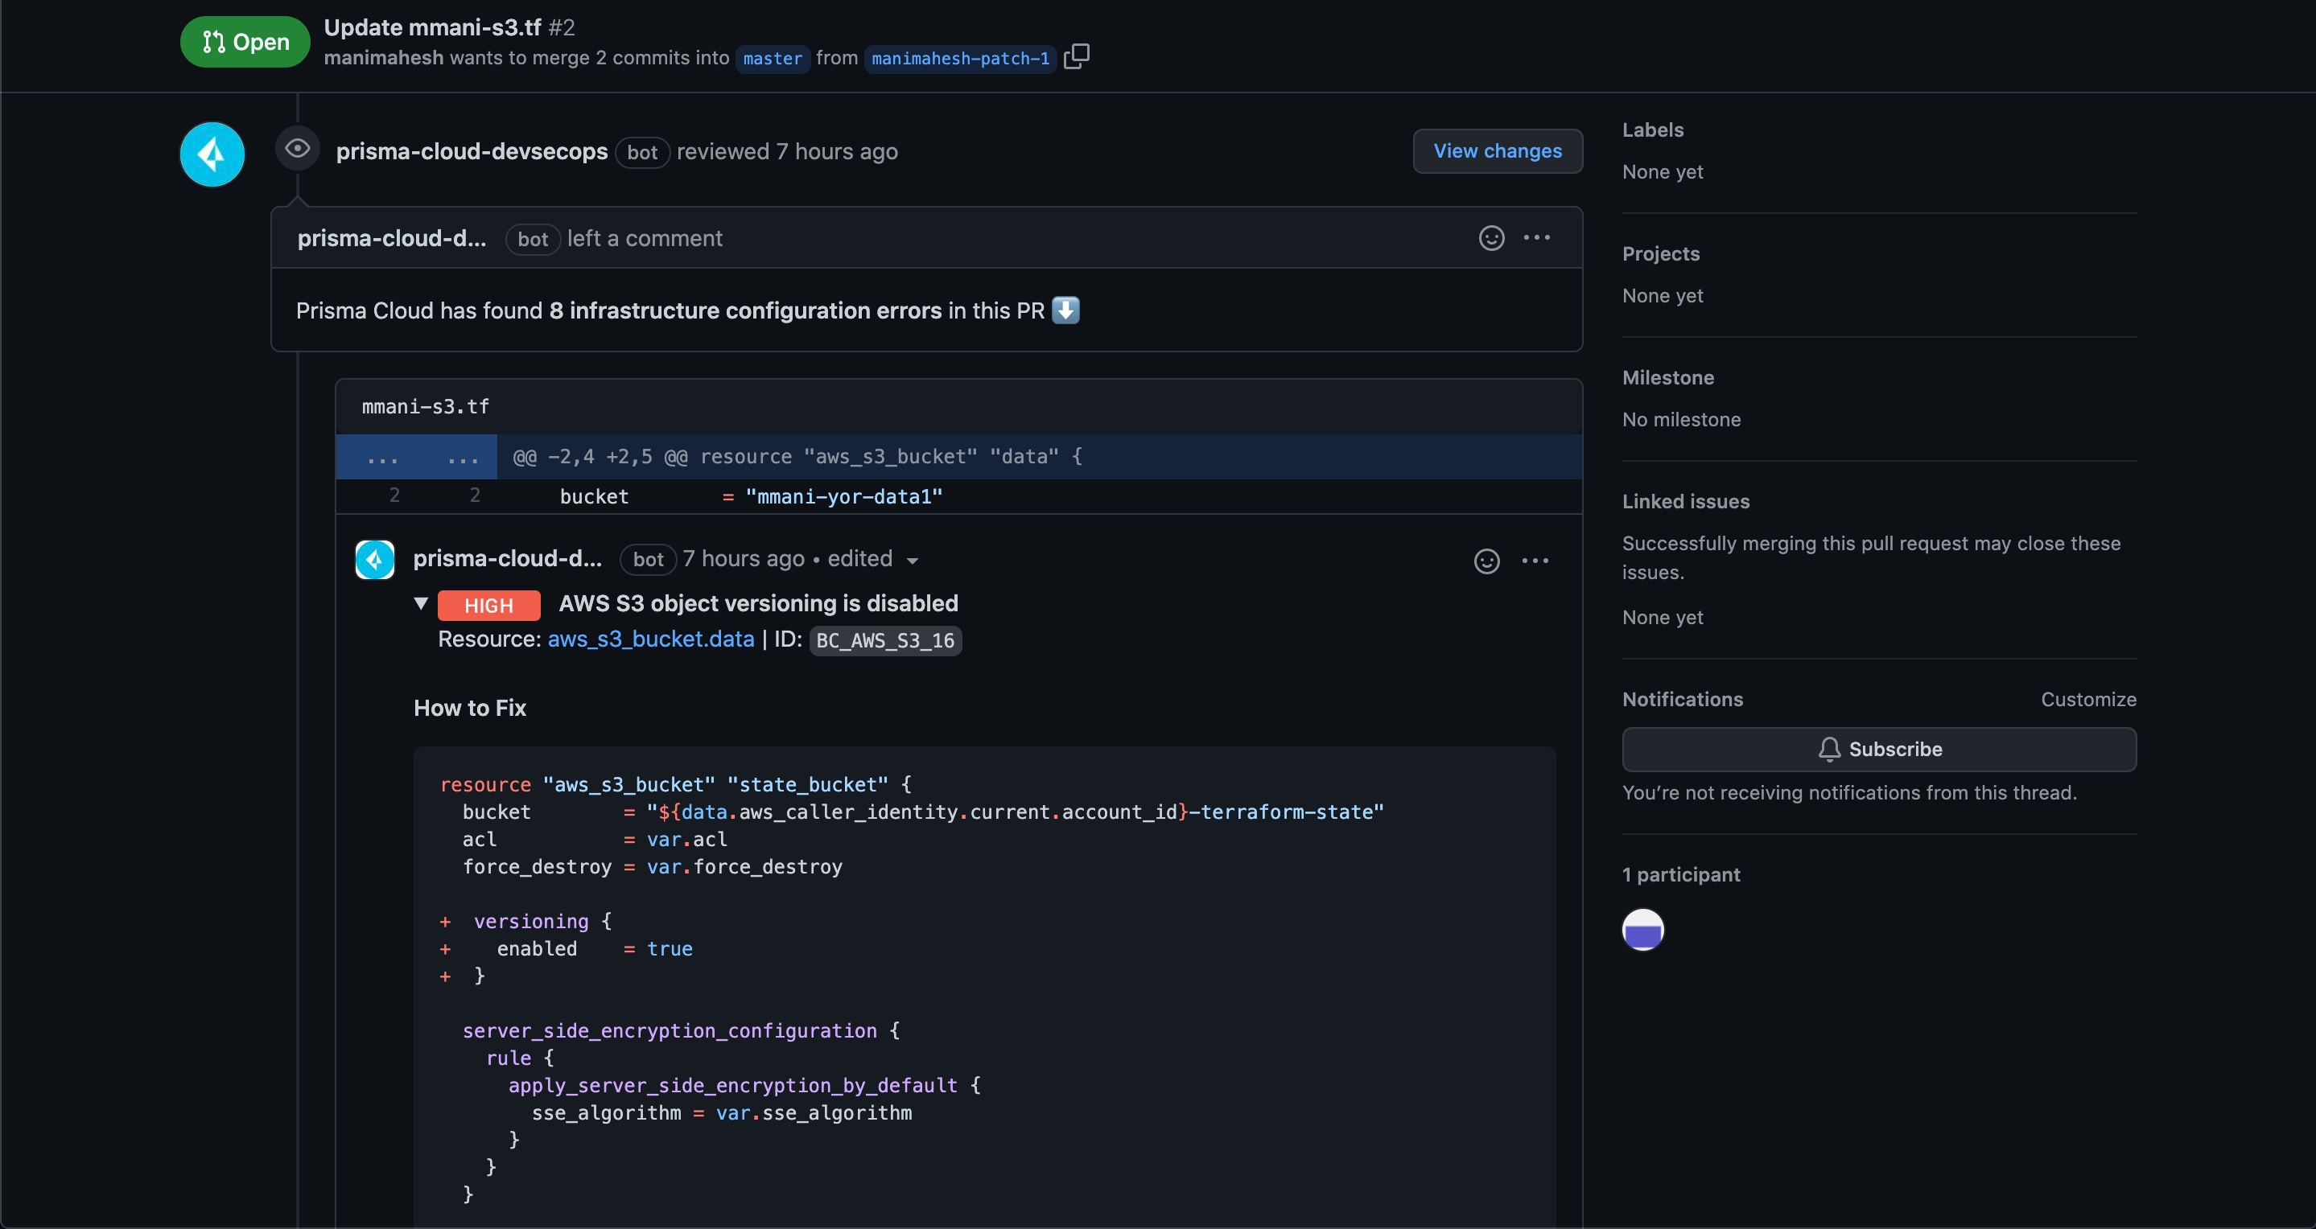2316x1229 pixels.
Task: Click the small Prisma avatar in the inline comment
Action: pyautogui.click(x=375, y=560)
